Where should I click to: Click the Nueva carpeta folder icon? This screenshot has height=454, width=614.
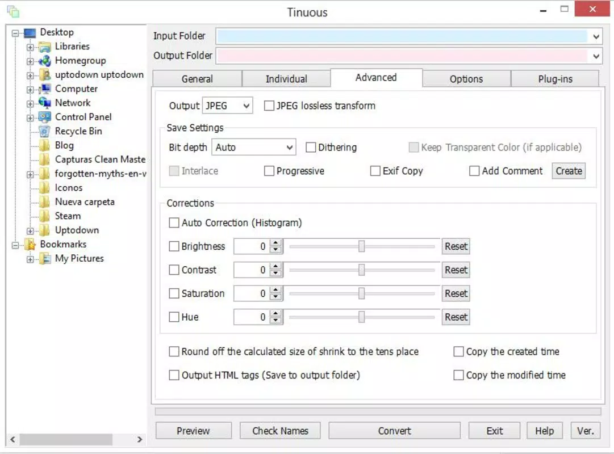[x=45, y=202]
